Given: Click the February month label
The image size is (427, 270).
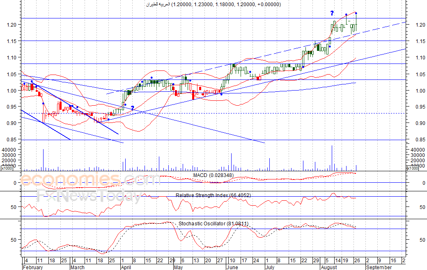Looking at the screenshot, I should tap(33, 267).
